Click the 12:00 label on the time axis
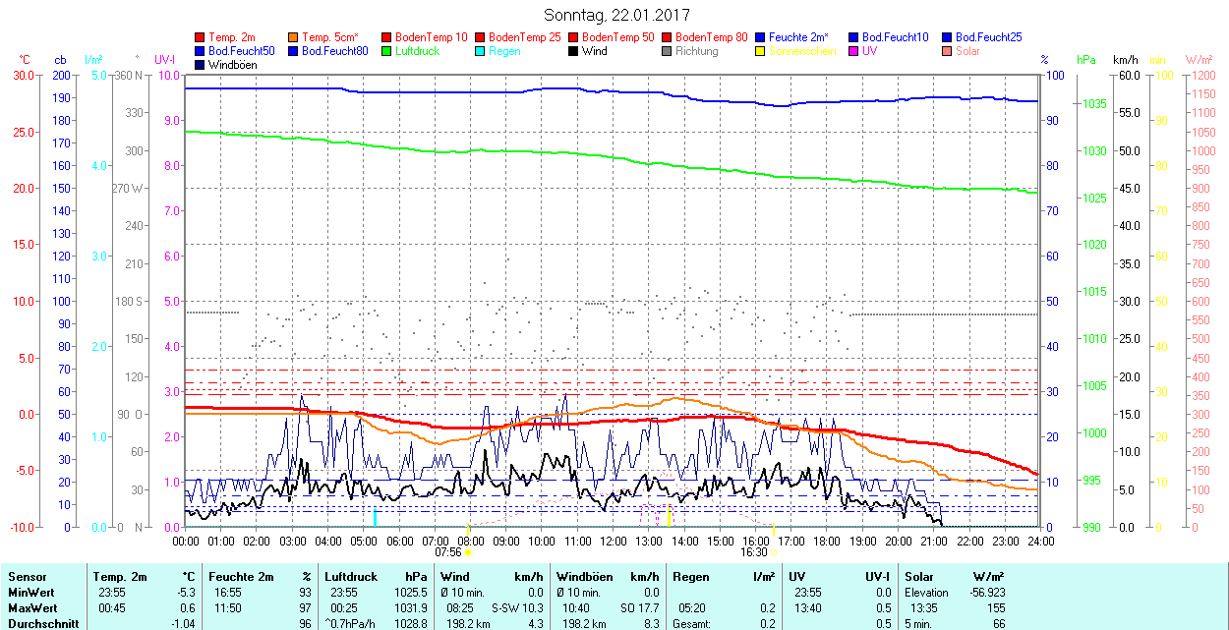 (614, 541)
